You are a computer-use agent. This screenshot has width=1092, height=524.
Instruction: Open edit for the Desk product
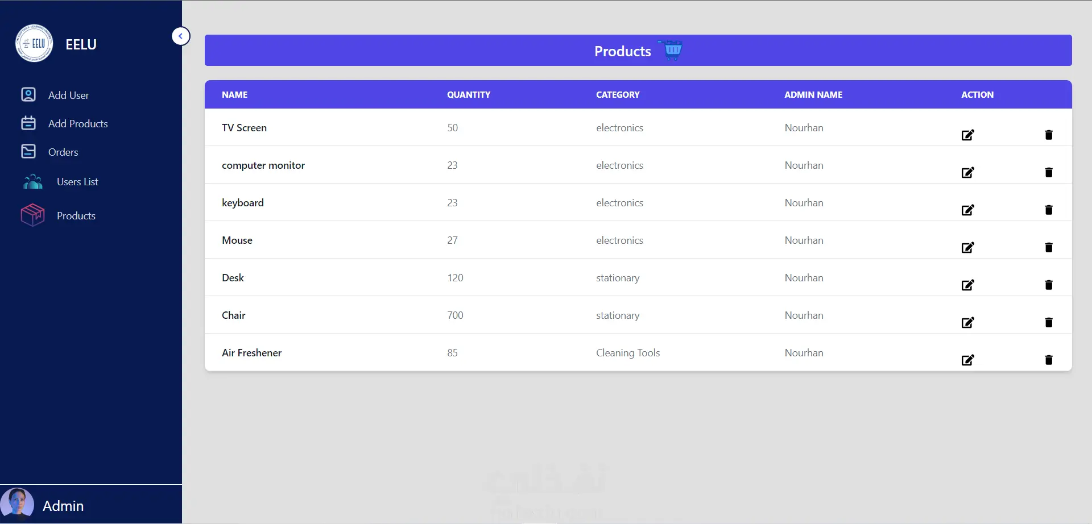tap(967, 285)
